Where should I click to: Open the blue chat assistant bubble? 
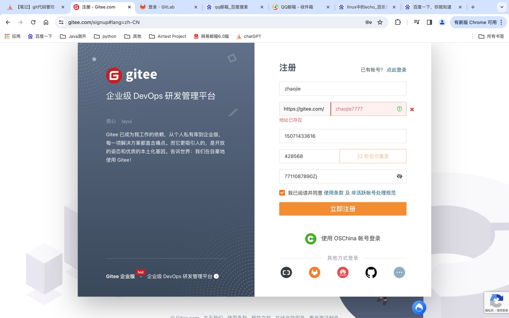[419, 307]
